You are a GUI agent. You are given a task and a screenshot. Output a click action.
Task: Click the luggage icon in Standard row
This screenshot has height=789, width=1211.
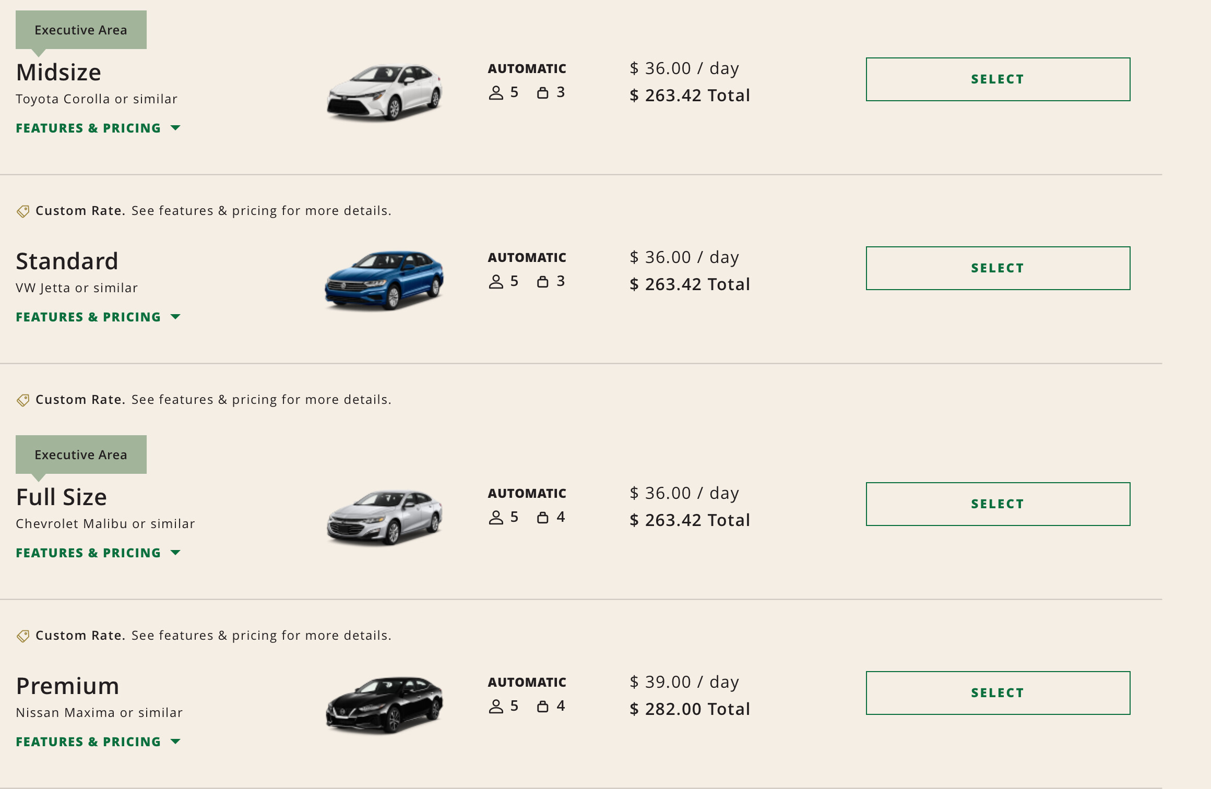pyautogui.click(x=543, y=282)
